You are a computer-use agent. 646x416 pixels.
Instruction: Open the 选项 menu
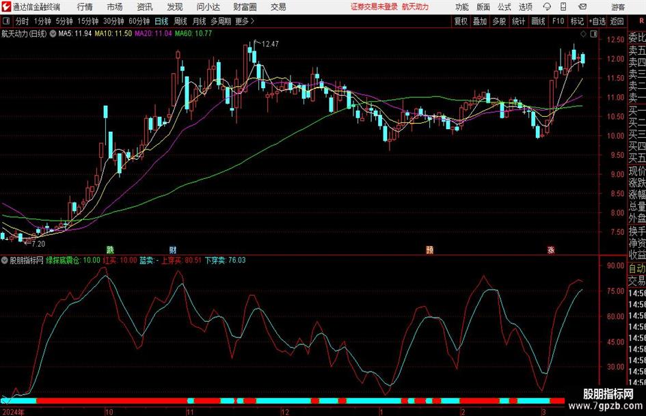click(x=525, y=7)
